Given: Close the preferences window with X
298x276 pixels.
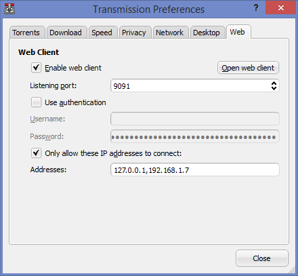Looking at the screenshot, I should (280, 8).
